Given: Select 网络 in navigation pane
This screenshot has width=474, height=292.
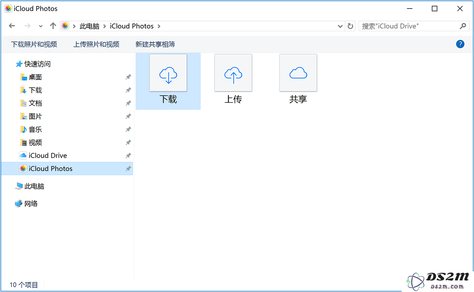Looking at the screenshot, I should tap(26, 203).
